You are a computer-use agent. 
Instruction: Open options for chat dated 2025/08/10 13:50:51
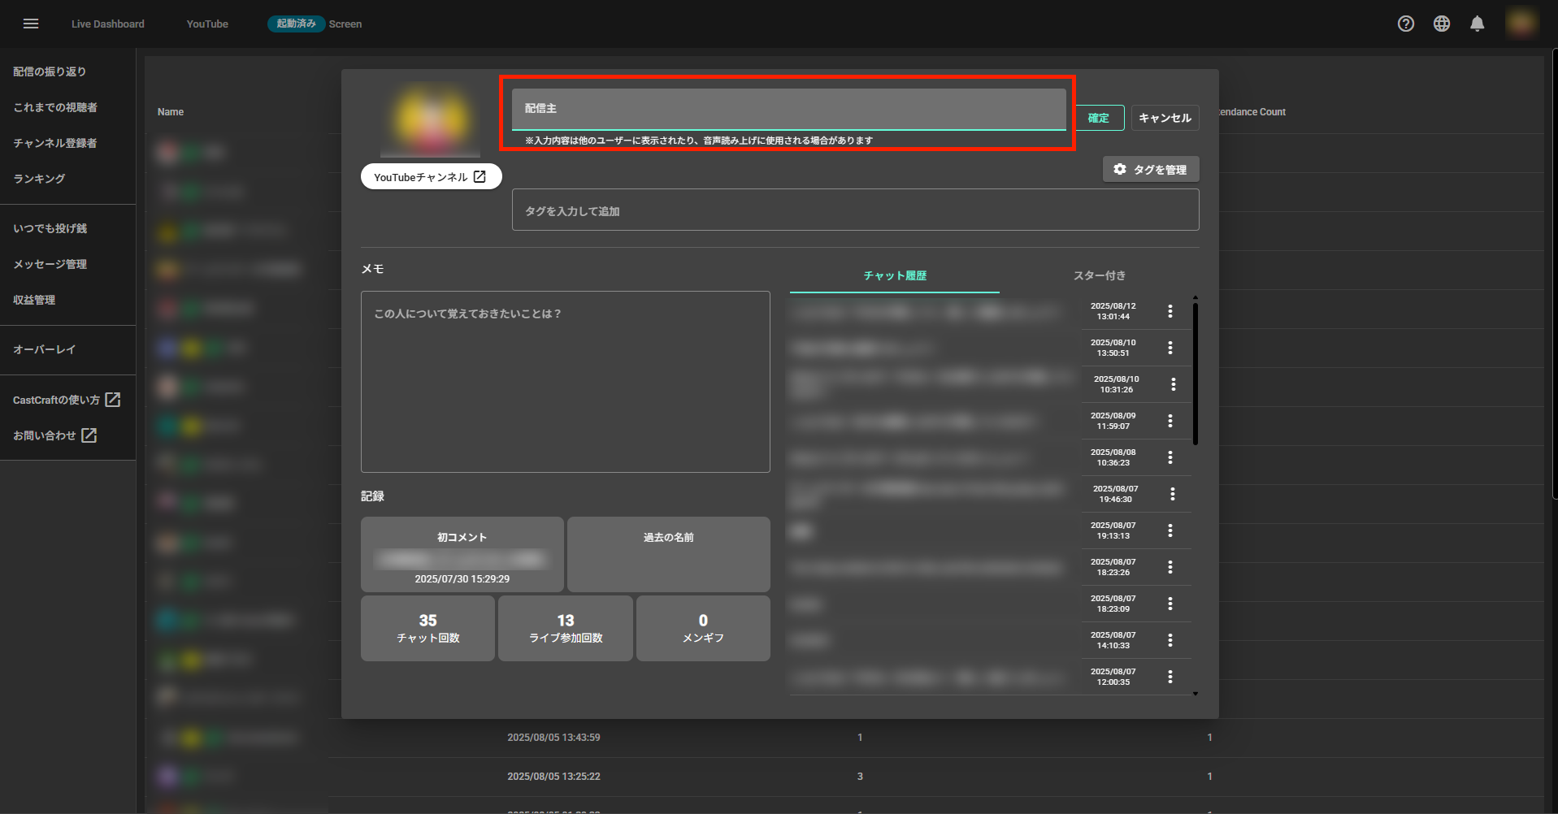point(1170,348)
